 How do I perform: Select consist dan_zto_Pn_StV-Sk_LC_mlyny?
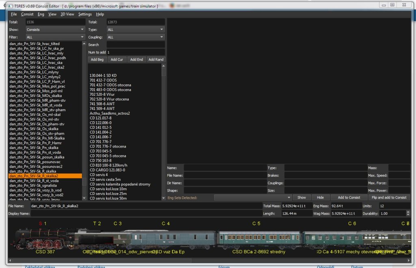point(34,72)
